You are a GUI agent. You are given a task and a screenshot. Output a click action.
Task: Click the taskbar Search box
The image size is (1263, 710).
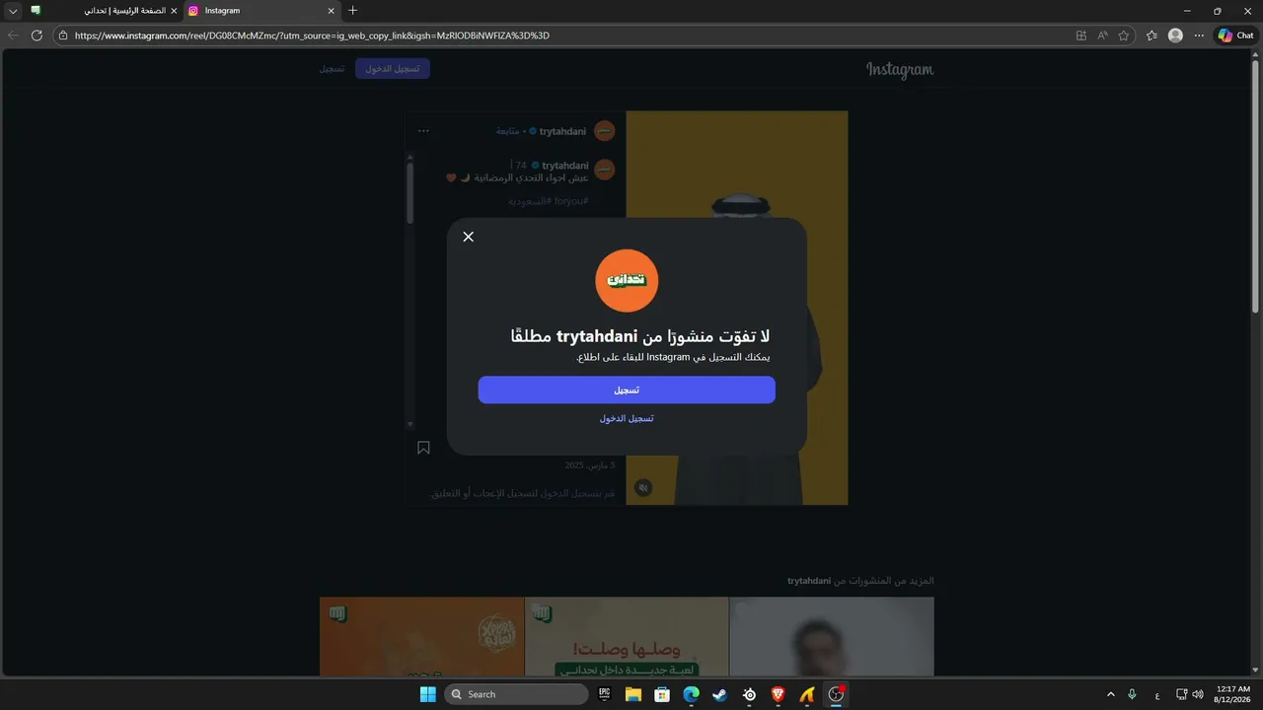(x=516, y=694)
